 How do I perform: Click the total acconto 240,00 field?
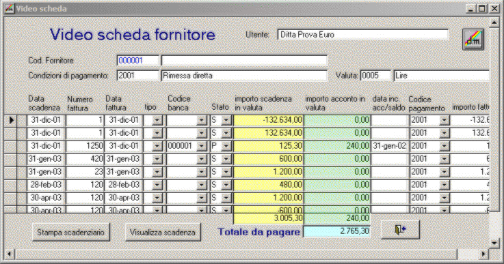tap(337, 218)
